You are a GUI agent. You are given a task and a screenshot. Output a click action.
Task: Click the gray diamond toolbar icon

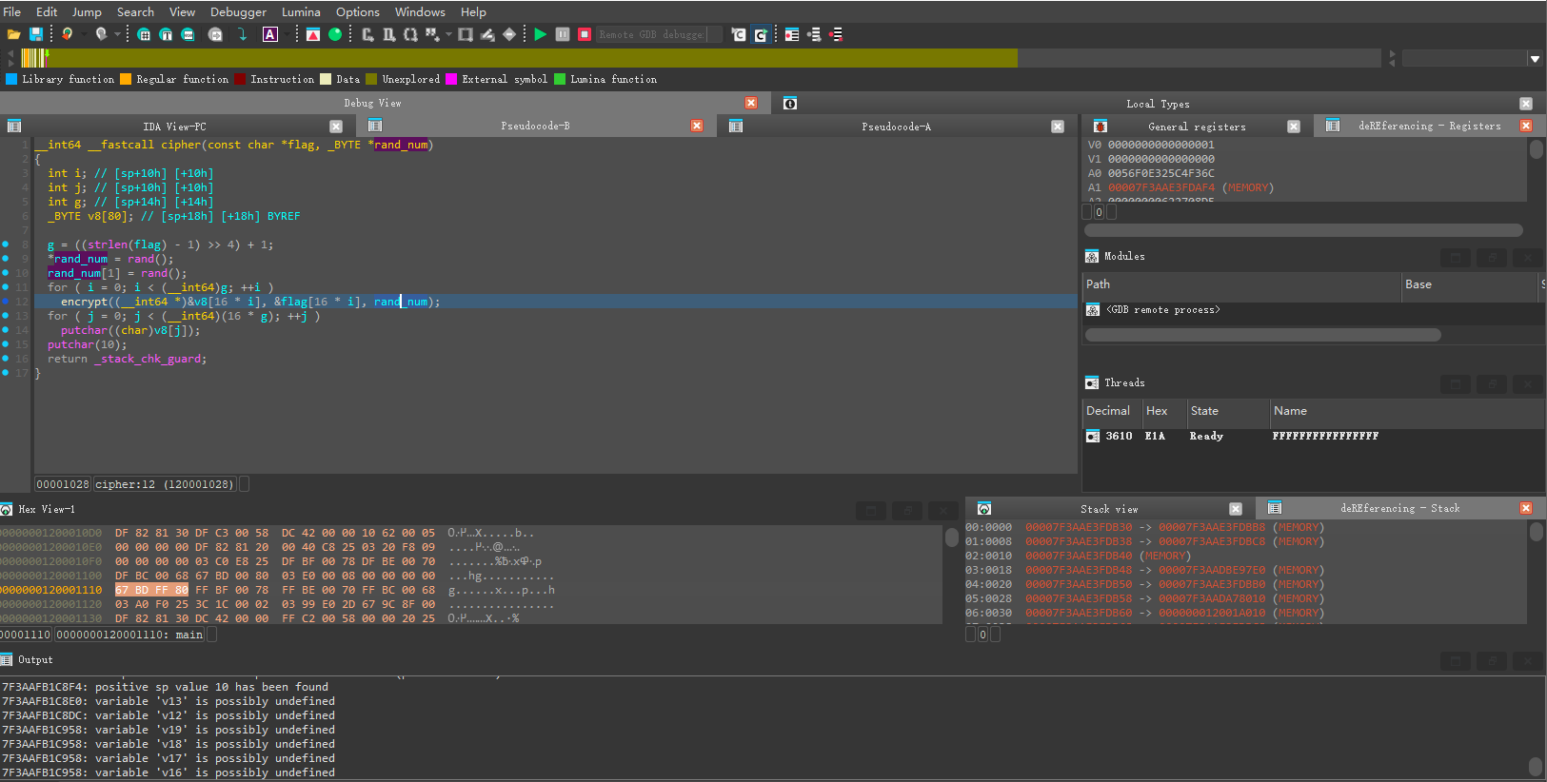(509, 34)
